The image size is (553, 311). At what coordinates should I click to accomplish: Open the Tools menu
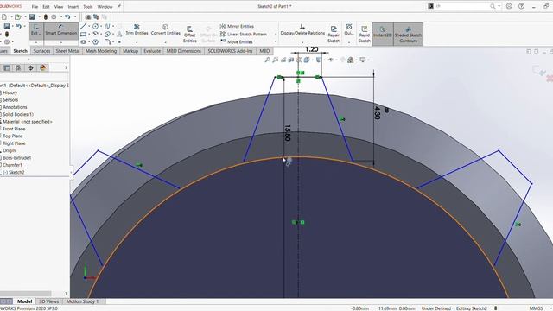88,7
